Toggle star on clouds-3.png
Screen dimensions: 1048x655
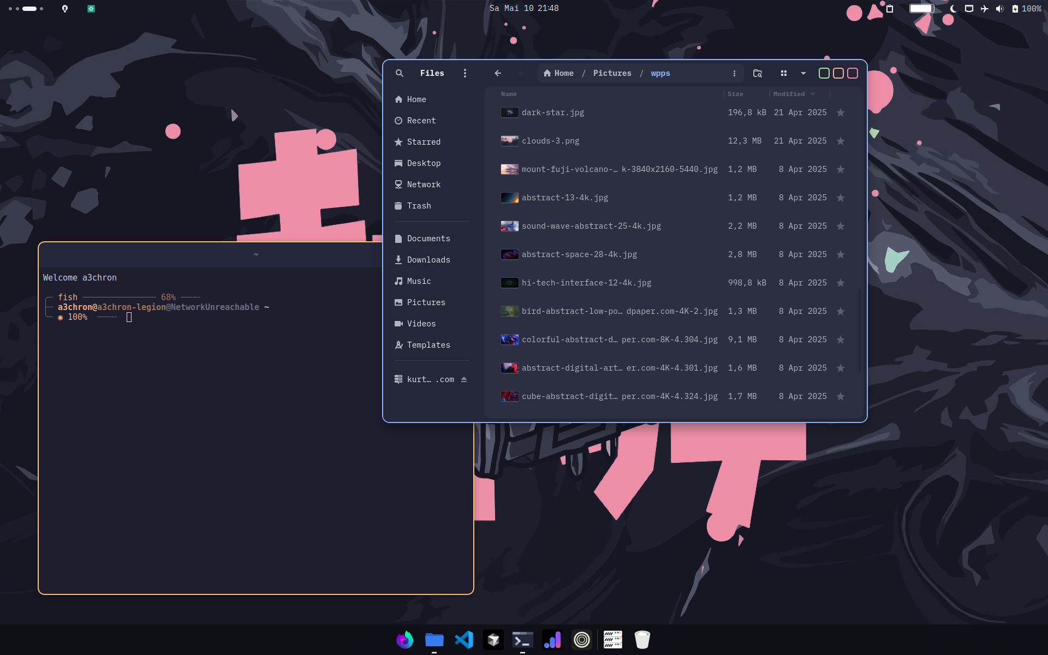841,141
